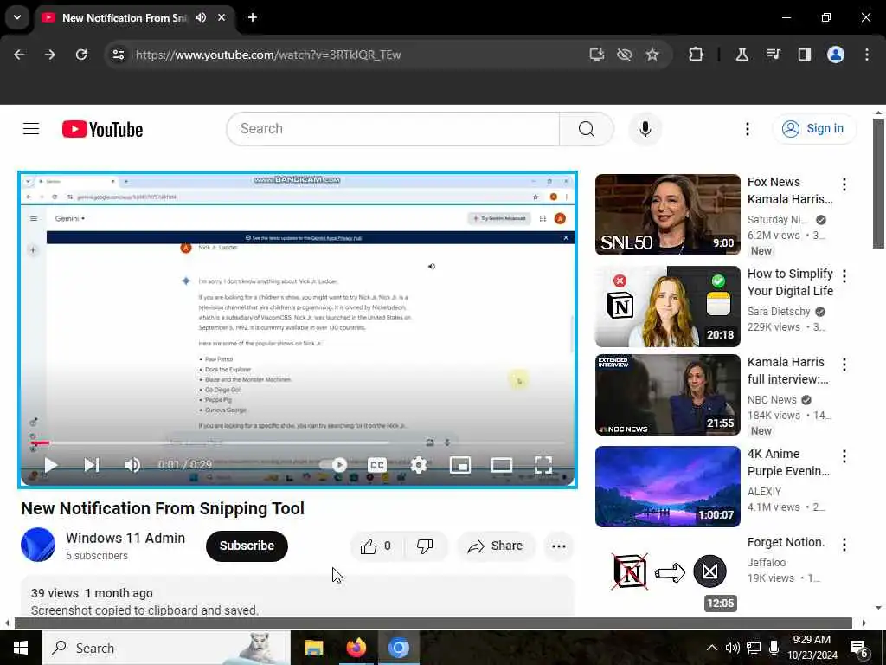Viewport: 886px width, 665px height.
Task: Click the taskbar Search box
Action: click(x=166, y=648)
